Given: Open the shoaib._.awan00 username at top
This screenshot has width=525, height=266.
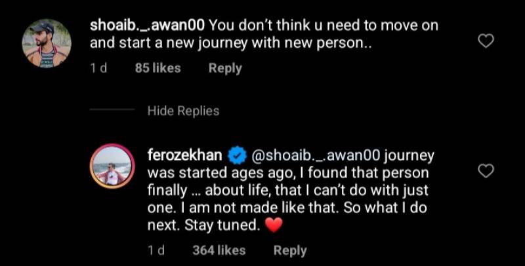Looking at the screenshot, I should 148,26.
